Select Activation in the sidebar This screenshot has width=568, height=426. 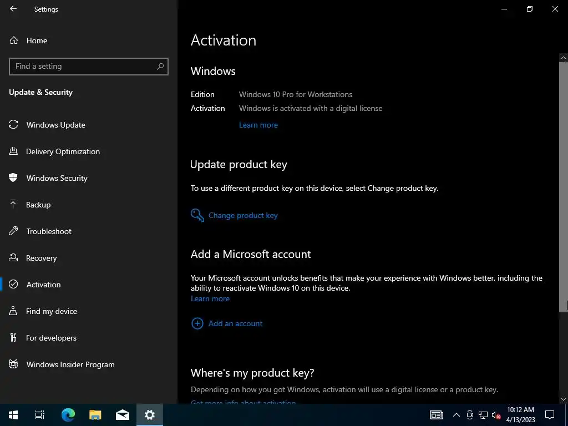point(43,285)
